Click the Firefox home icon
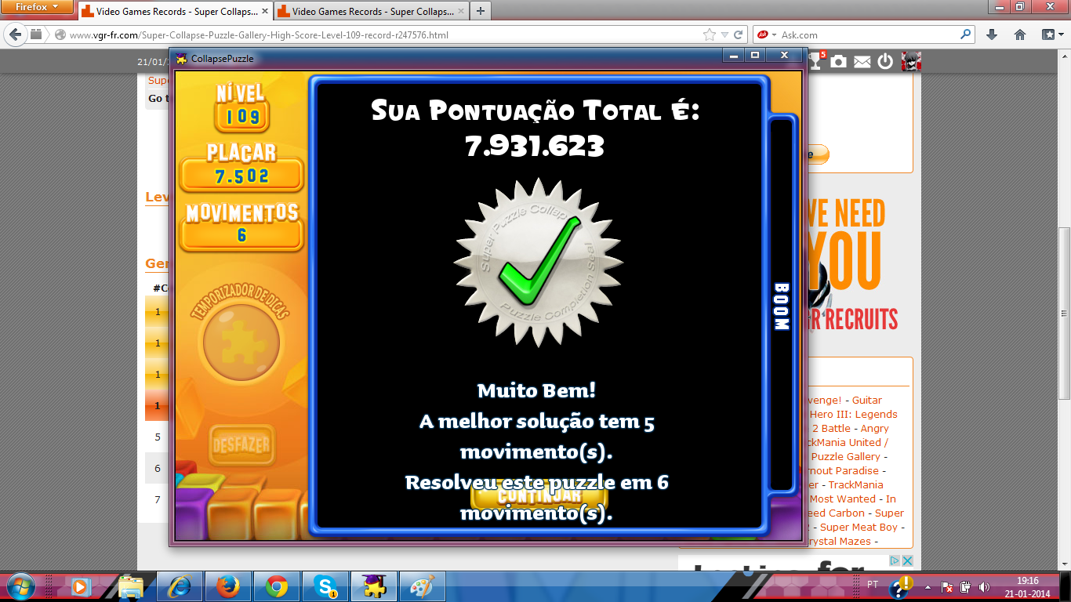This screenshot has height=602, width=1071. (1020, 34)
